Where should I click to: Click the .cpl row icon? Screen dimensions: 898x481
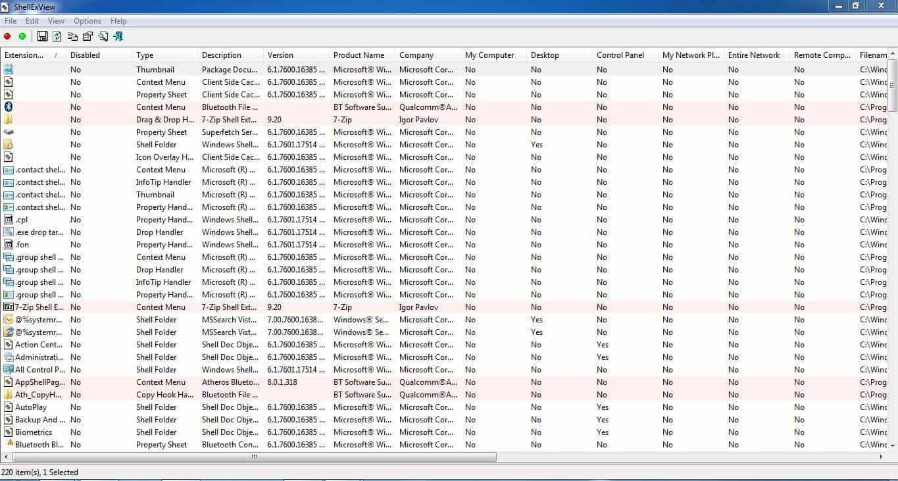[9, 220]
